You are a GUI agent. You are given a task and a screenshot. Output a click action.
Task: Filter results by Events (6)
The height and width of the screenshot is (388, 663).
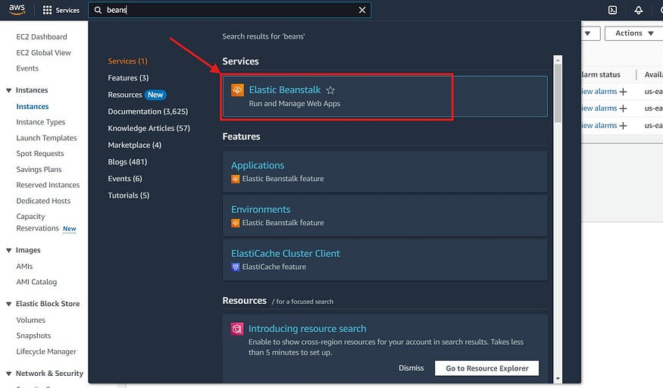[x=125, y=179]
